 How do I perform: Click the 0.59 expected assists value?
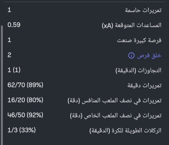pyautogui.click(x=14, y=25)
